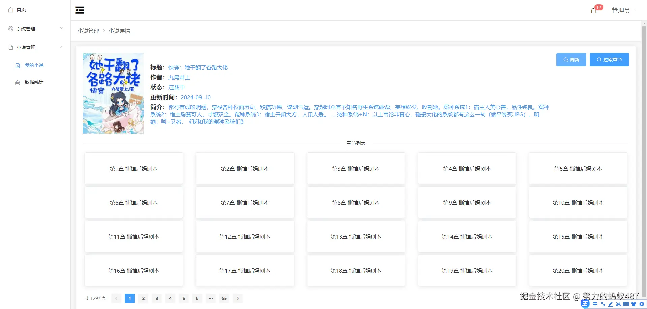Select 数据统计 in the sidebar menu

pyautogui.click(x=34, y=82)
